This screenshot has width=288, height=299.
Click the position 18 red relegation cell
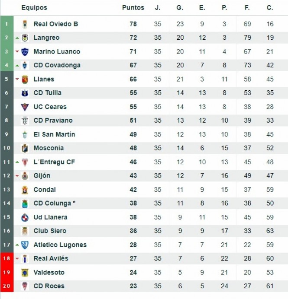click(6, 258)
